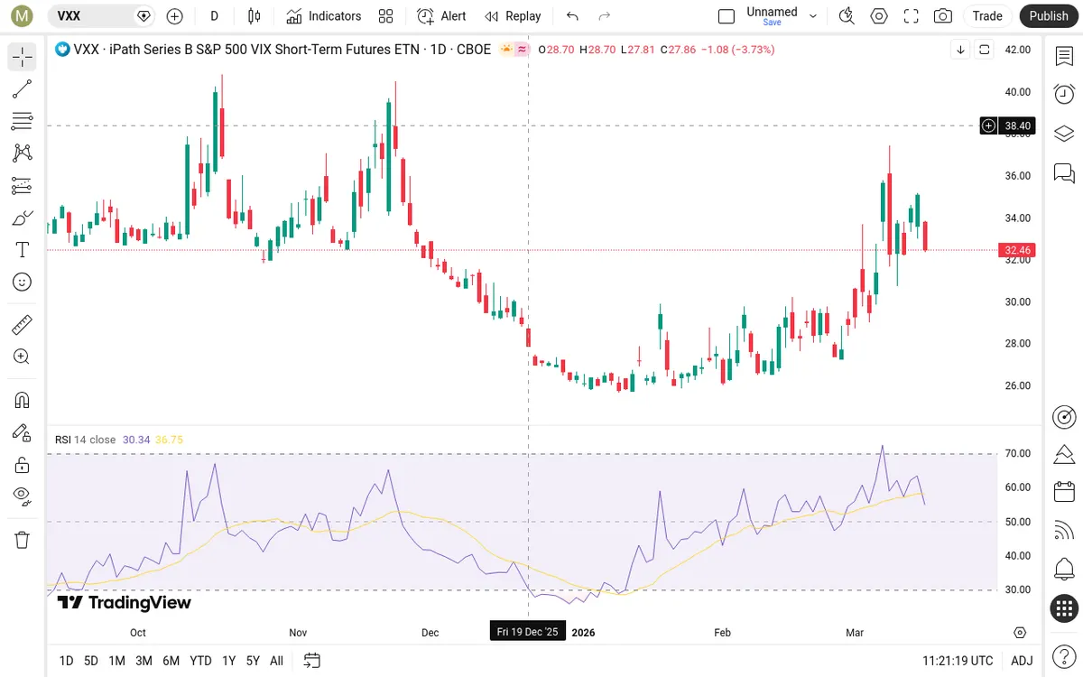Open chart settings hexagon icon
1083x677 pixels.
pyautogui.click(x=879, y=16)
